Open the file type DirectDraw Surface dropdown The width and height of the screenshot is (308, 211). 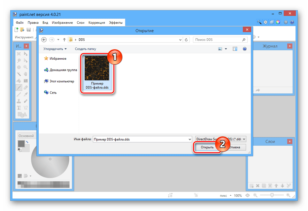coord(221,139)
